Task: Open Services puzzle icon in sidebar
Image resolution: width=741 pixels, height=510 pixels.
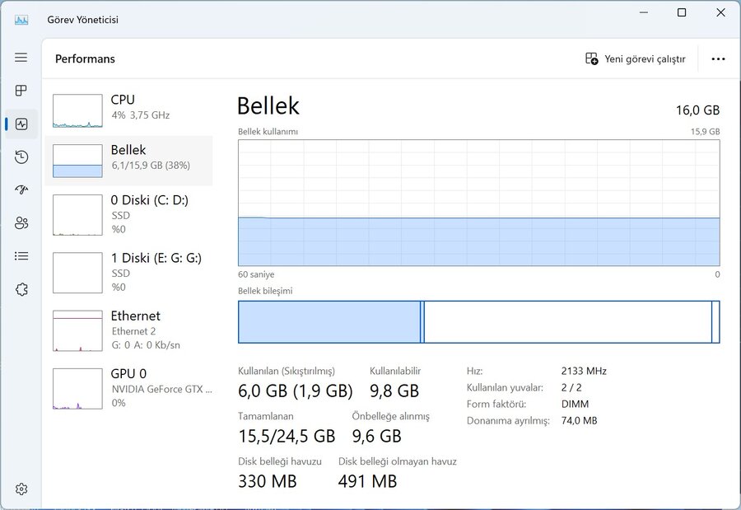Action: pos(21,289)
